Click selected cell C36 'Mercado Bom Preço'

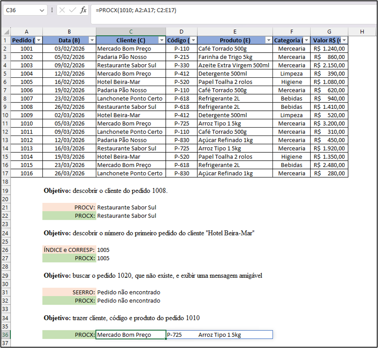[x=131, y=335]
